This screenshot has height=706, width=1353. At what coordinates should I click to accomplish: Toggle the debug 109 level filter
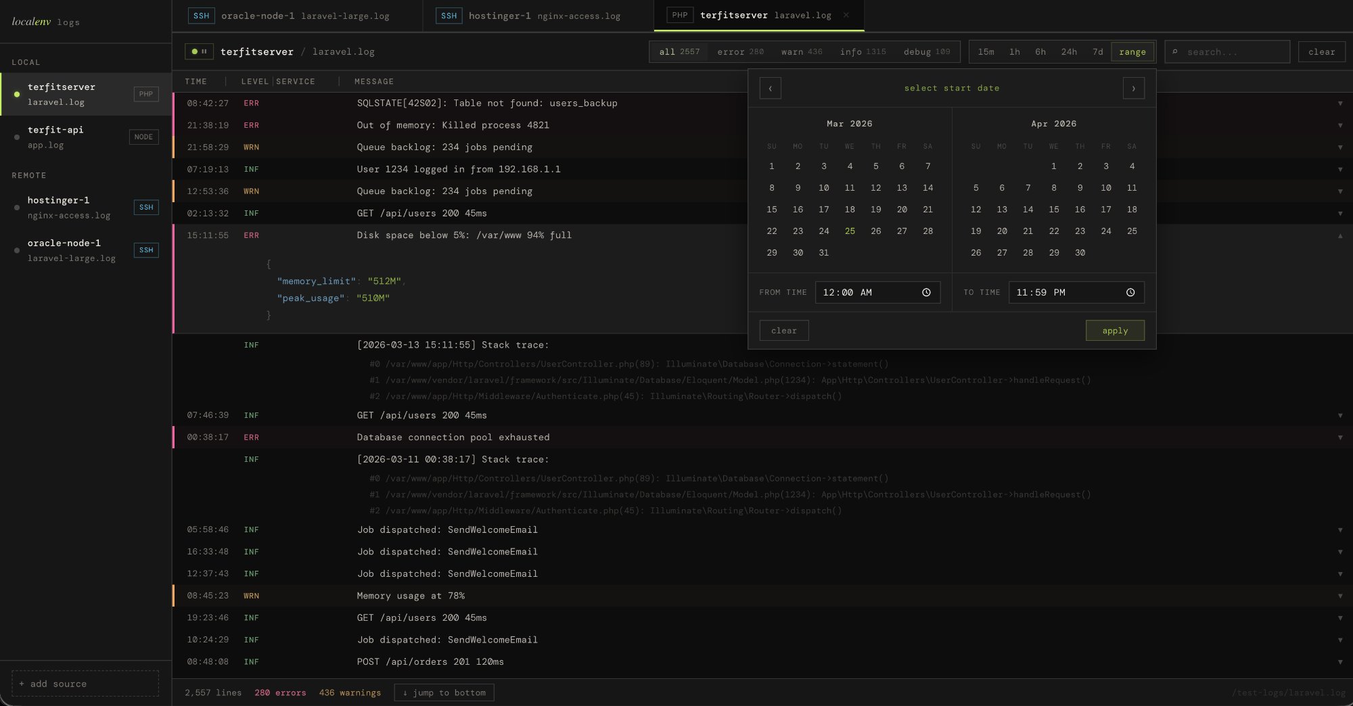click(x=927, y=51)
